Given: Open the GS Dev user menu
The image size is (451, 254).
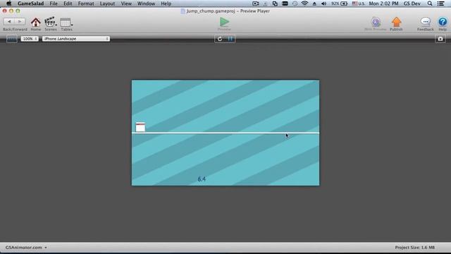Looking at the screenshot, I should [412, 4].
